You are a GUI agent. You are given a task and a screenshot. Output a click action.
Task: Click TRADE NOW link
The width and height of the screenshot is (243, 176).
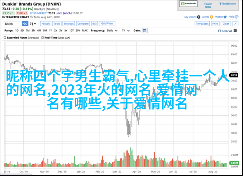tap(208, 6)
